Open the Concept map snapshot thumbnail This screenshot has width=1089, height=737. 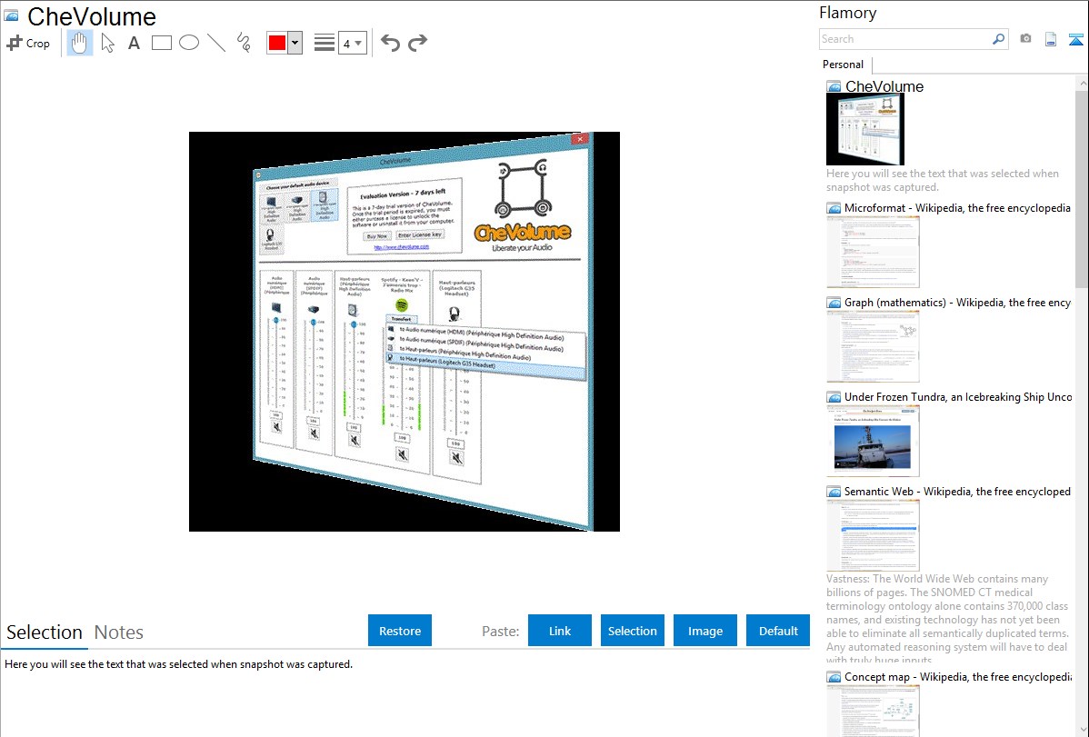click(x=873, y=710)
